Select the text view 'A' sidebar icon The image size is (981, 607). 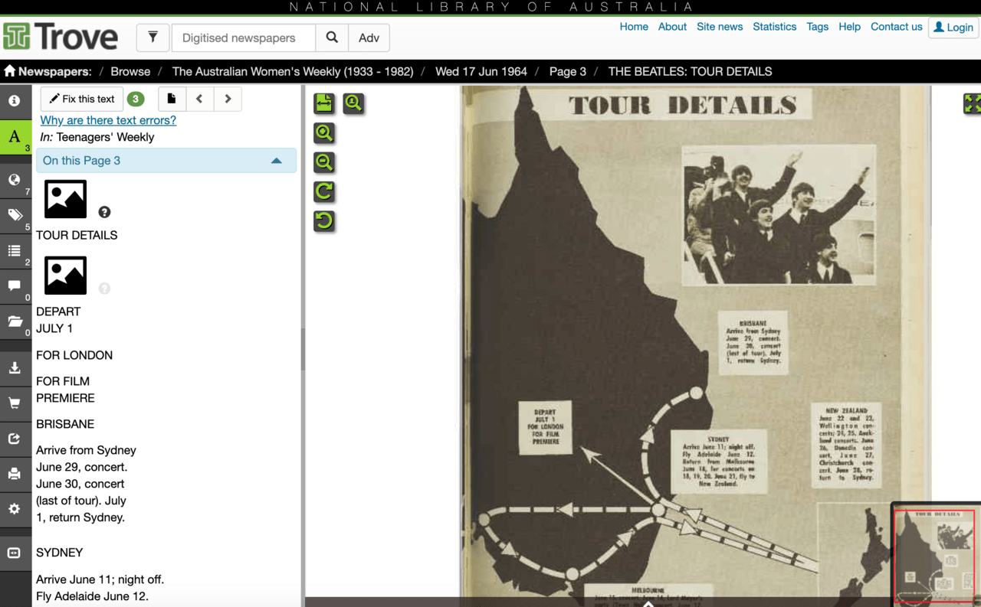[15, 138]
